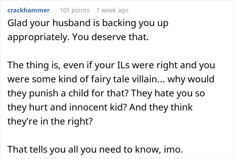Click the words 'why would' at line end

coord(191,79)
